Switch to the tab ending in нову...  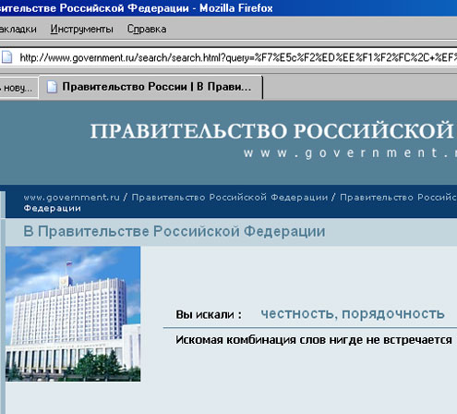(18, 88)
